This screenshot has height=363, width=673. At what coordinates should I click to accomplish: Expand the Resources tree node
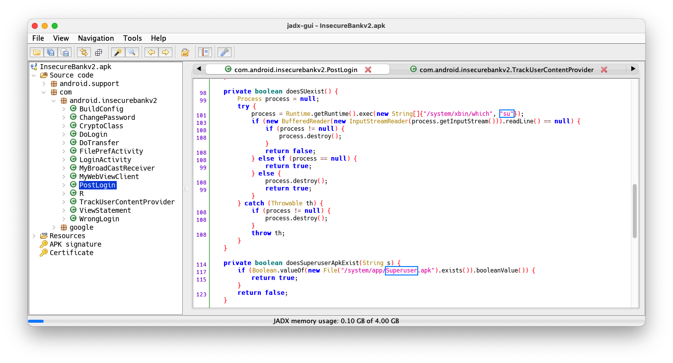34,236
